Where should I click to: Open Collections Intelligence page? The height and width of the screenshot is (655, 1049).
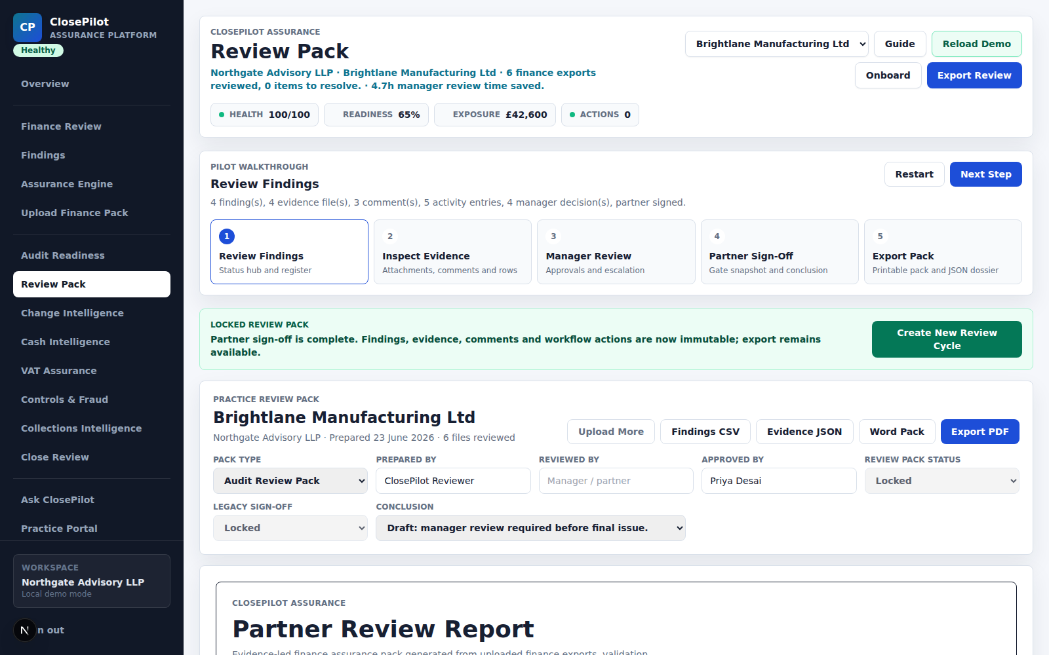pyautogui.click(x=92, y=428)
